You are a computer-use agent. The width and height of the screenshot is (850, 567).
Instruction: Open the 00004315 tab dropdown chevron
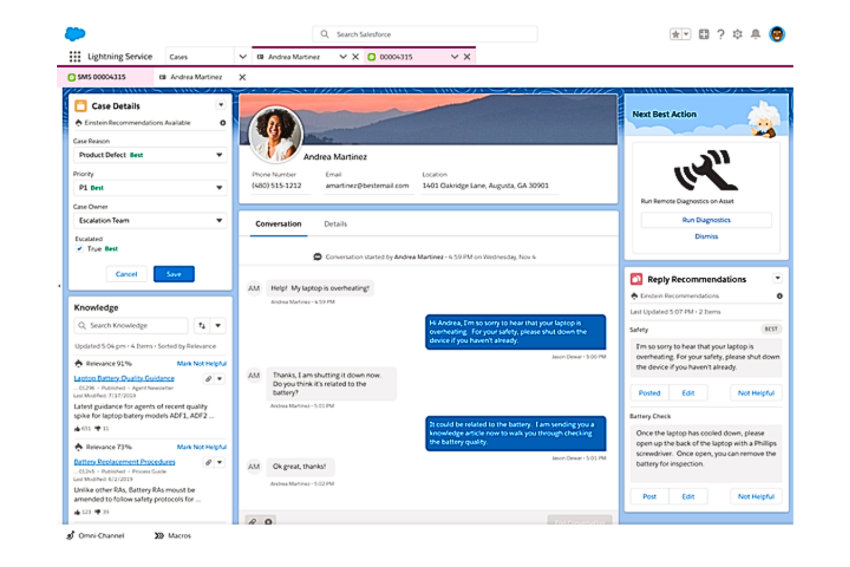coord(454,57)
